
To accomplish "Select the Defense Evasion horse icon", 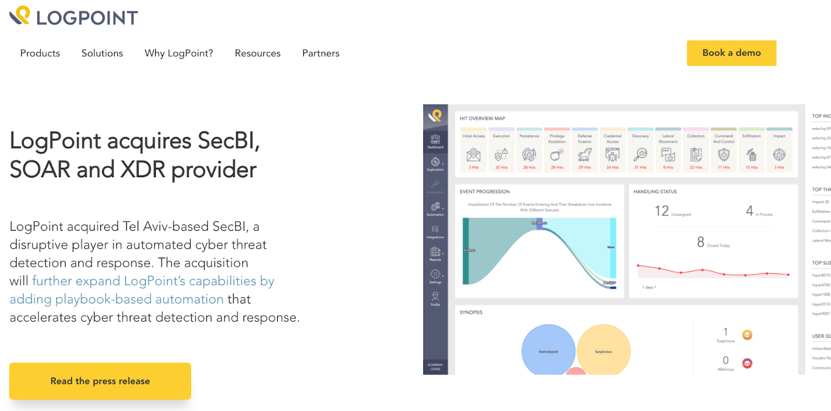I will 585,155.
